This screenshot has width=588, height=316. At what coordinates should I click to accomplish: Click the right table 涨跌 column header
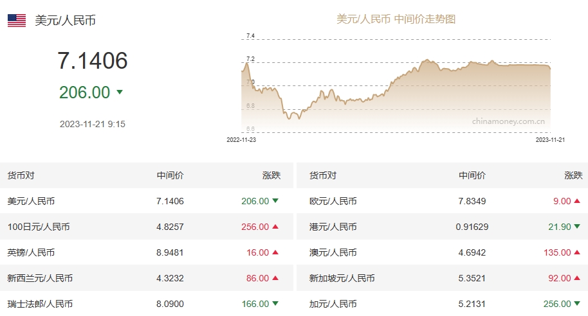click(x=573, y=175)
